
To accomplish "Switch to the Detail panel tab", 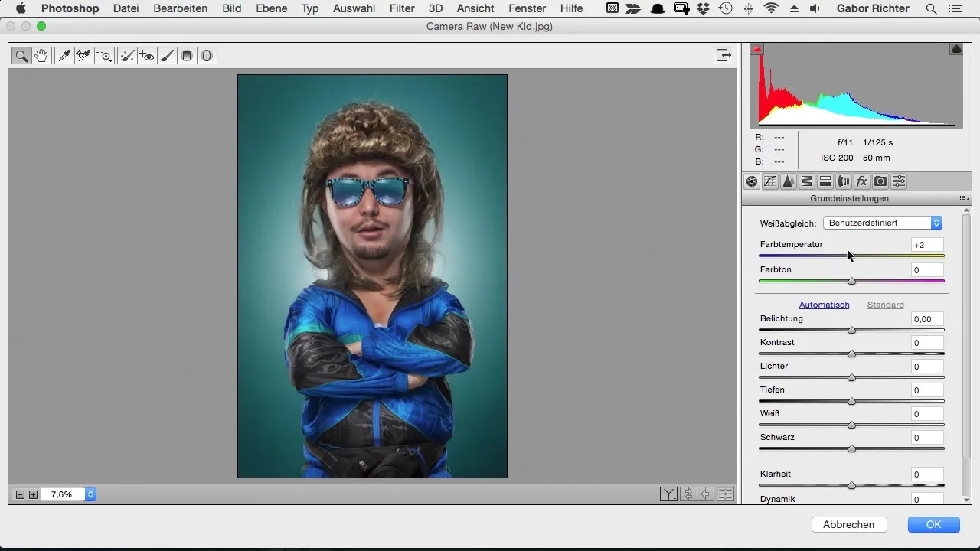I will pos(789,181).
